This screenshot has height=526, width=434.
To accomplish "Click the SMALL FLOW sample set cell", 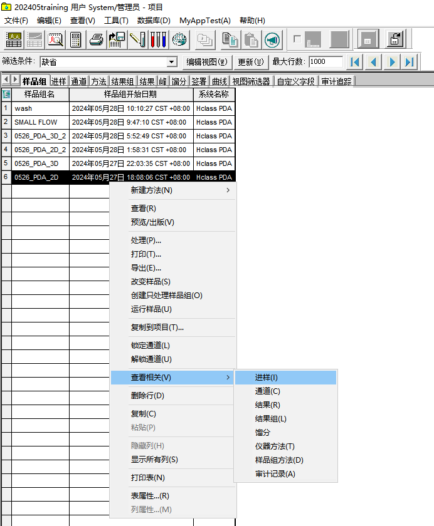I will coord(40,122).
